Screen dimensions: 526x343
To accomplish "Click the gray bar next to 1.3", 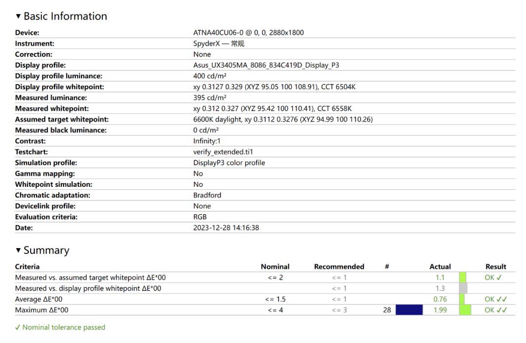I will pos(463,289).
